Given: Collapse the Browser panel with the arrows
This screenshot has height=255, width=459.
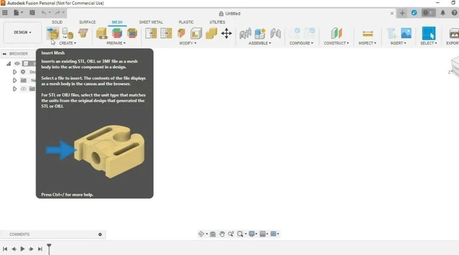Looking at the screenshot, I should (4, 54).
